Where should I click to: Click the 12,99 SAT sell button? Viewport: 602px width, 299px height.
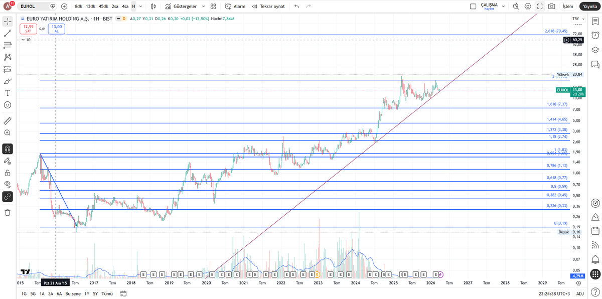point(28,29)
